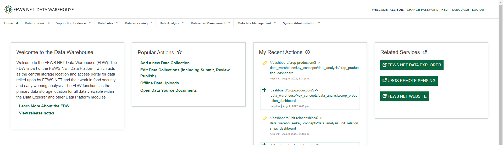
Task: Open the FEWS NET Data Explorer button
Action: pyautogui.click(x=412, y=65)
